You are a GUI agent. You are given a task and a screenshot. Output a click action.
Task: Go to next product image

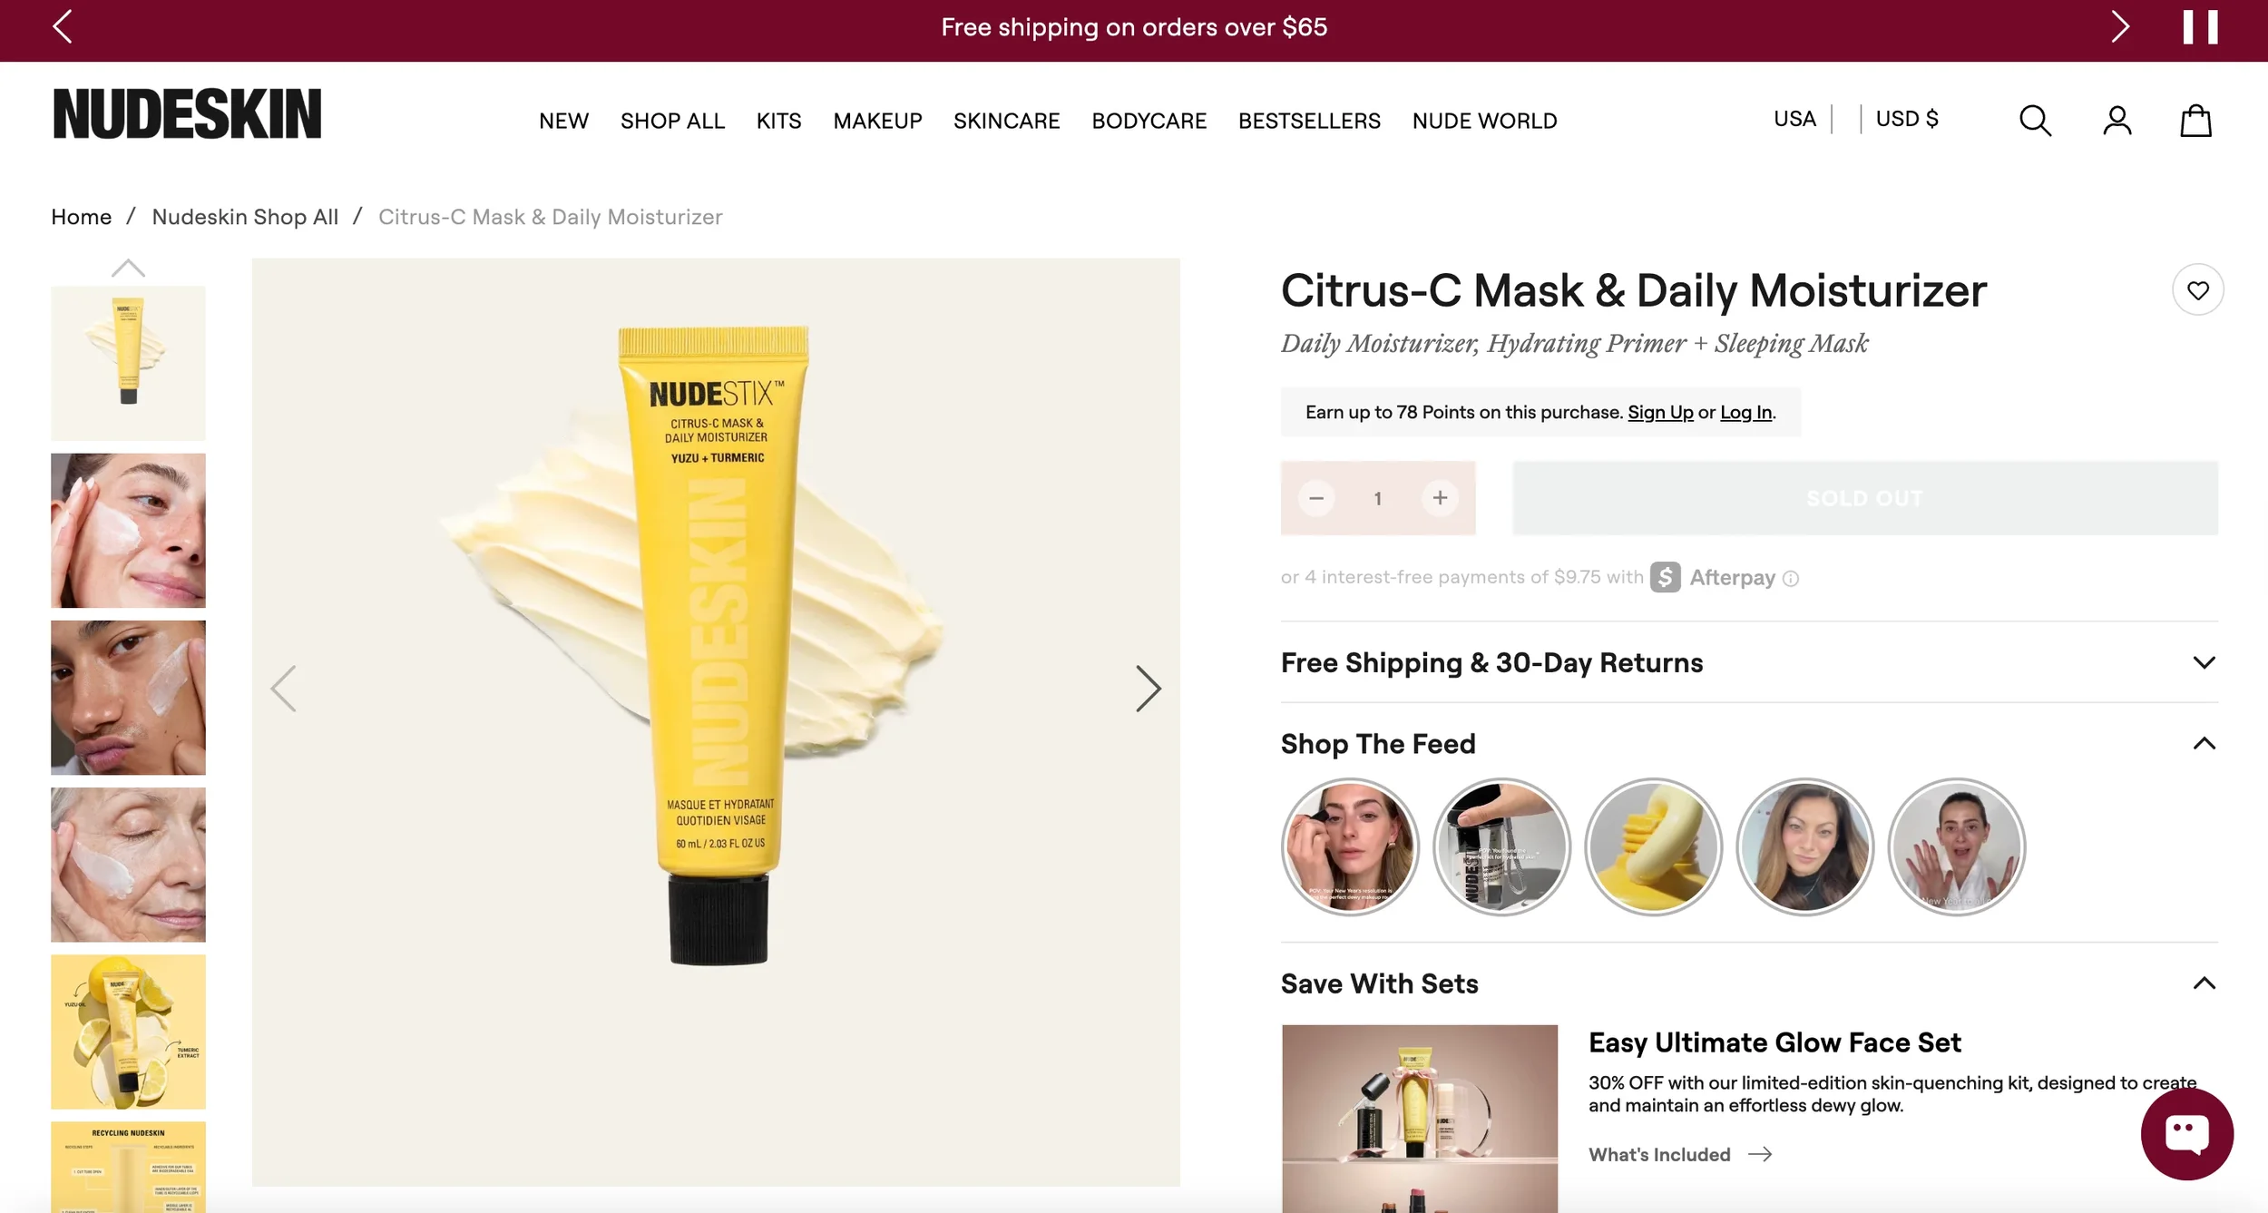[1148, 689]
